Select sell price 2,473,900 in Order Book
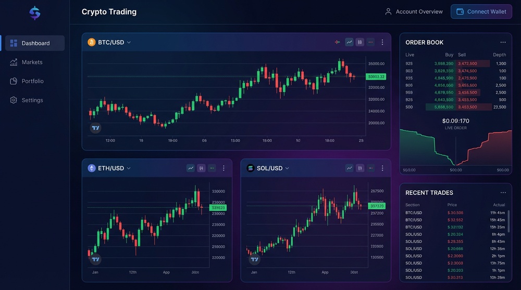The image size is (521, 290). [x=467, y=78]
